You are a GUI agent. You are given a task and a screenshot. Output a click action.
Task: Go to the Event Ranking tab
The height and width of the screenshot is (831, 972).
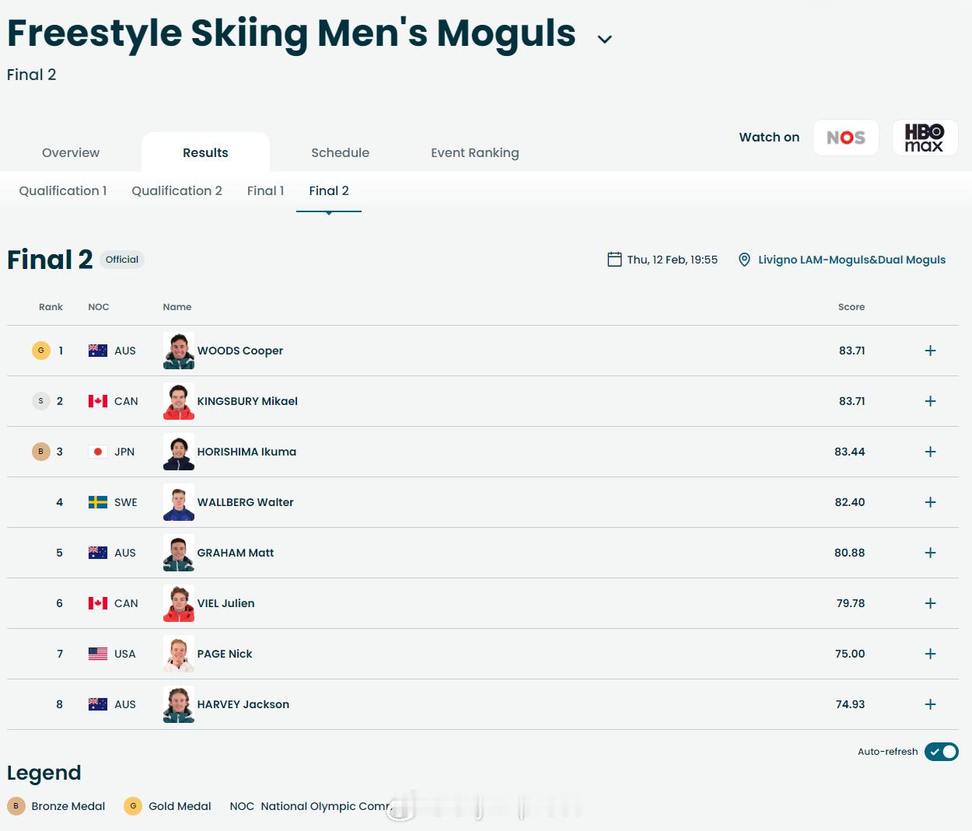pyautogui.click(x=474, y=153)
